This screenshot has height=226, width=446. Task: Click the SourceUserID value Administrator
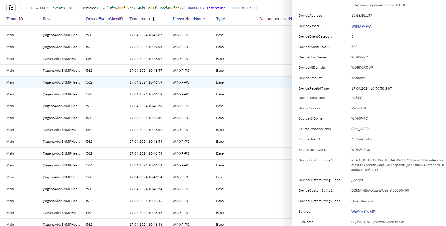point(362,139)
